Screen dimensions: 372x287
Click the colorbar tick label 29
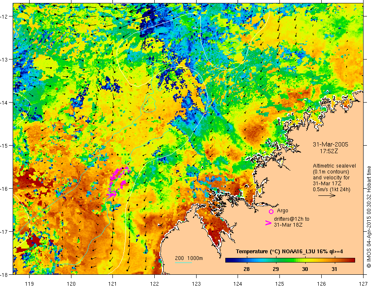(276, 269)
